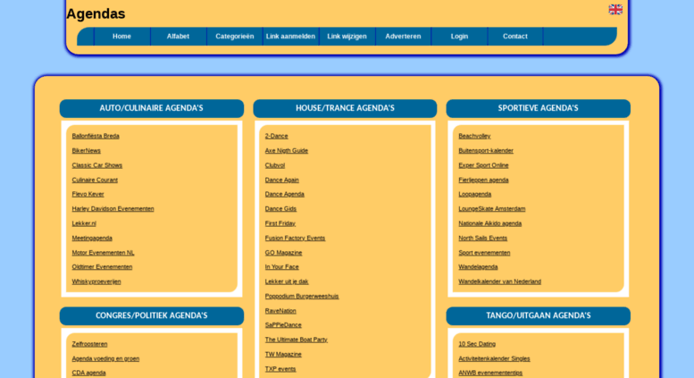Visit the Lekker.nl link

[84, 223]
